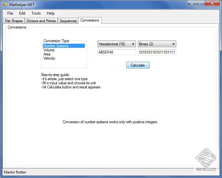Select Area in Conversion Type list

(64, 54)
